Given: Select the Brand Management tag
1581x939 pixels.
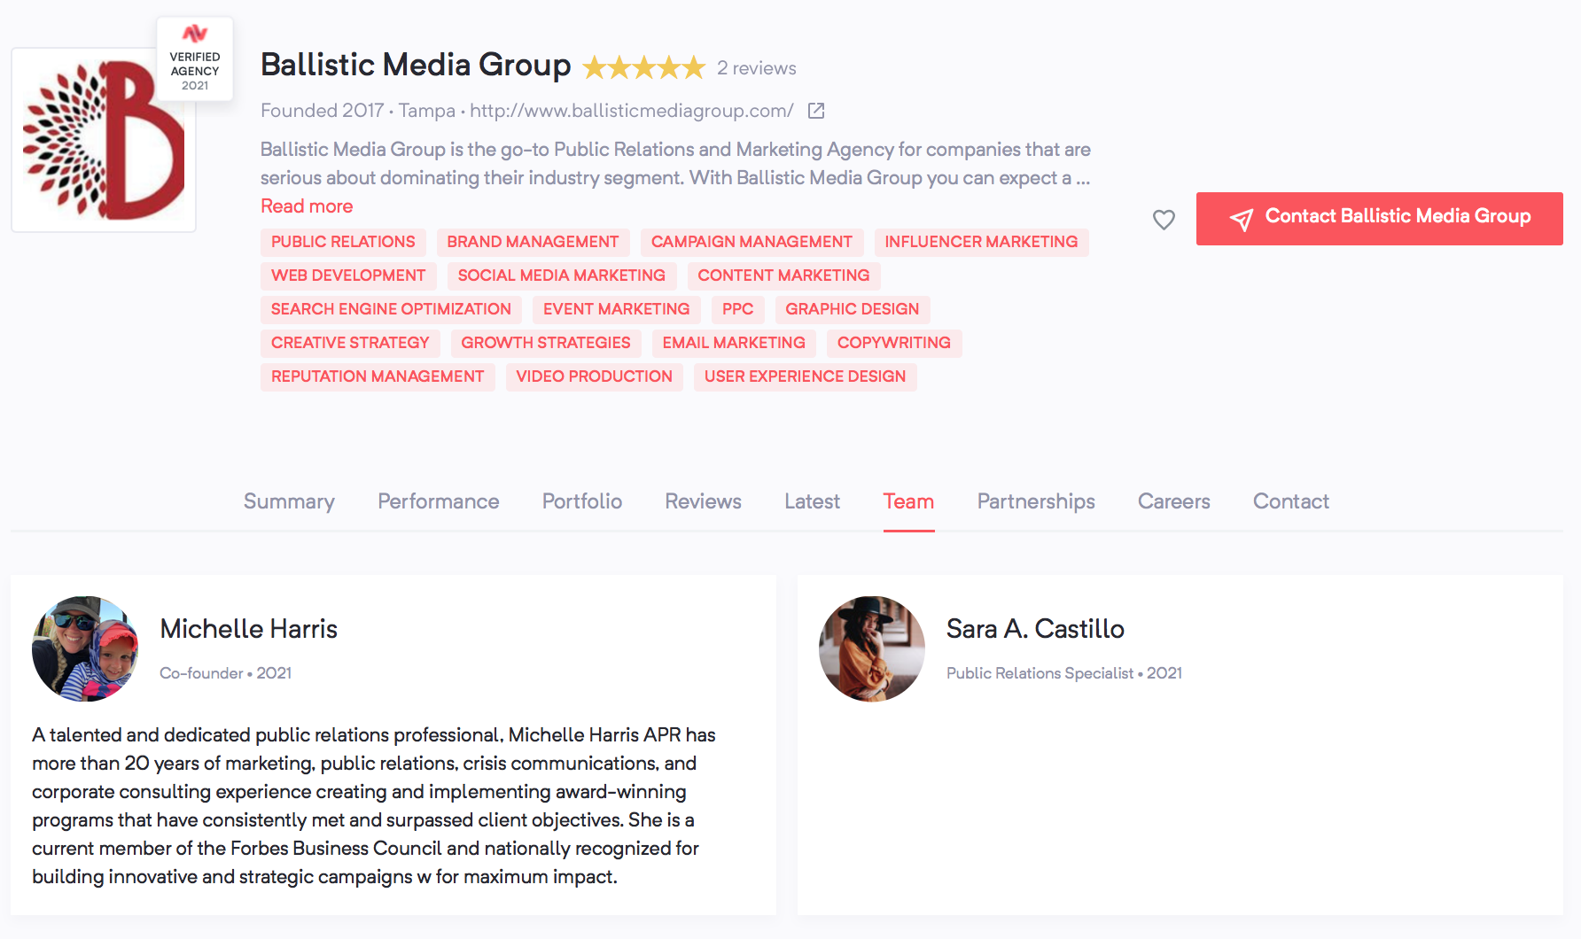Looking at the screenshot, I should (533, 242).
